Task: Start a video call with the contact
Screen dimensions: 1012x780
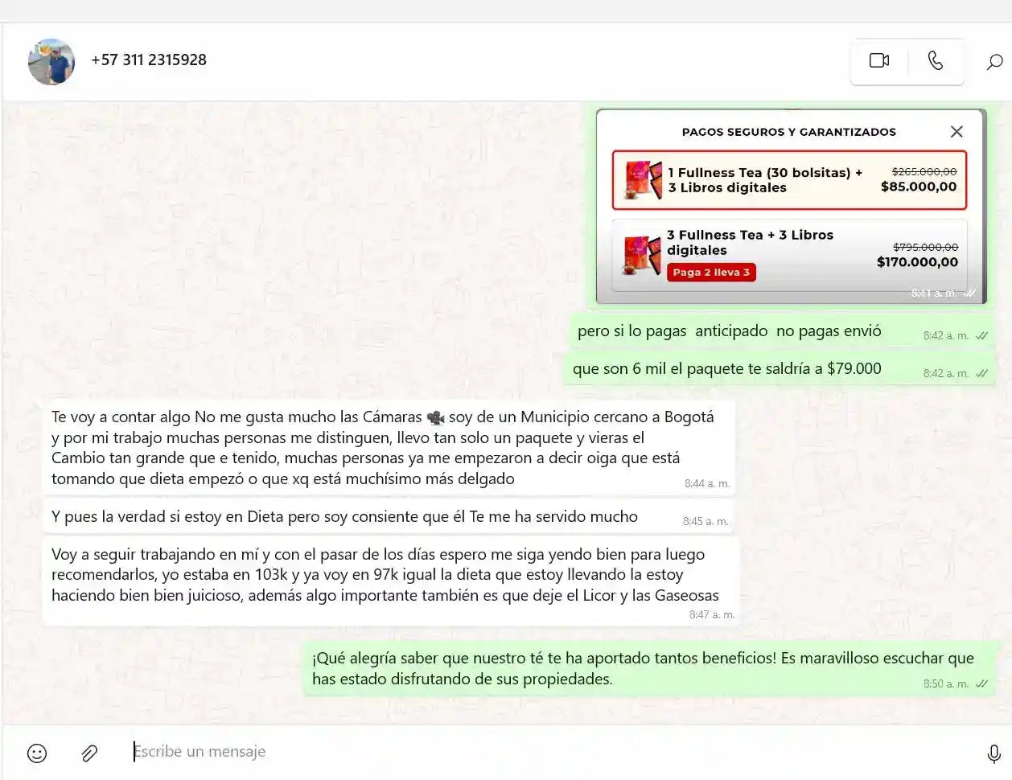Action: (878, 61)
